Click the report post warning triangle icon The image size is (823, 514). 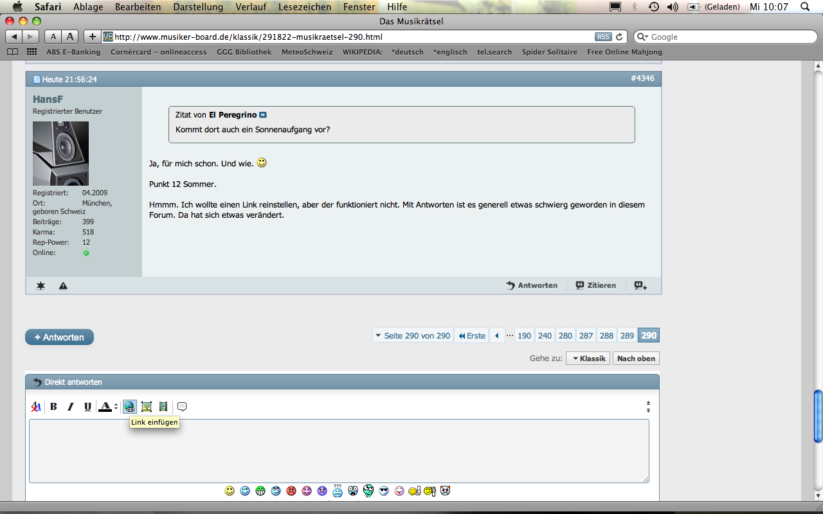coord(63,285)
